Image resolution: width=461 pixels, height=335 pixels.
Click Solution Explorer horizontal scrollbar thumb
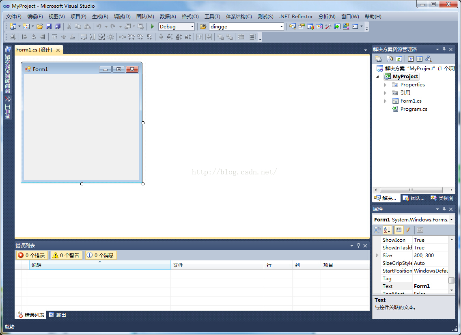click(411, 190)
